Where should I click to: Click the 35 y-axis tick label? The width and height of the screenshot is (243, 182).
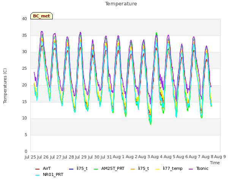coord(24,35)
